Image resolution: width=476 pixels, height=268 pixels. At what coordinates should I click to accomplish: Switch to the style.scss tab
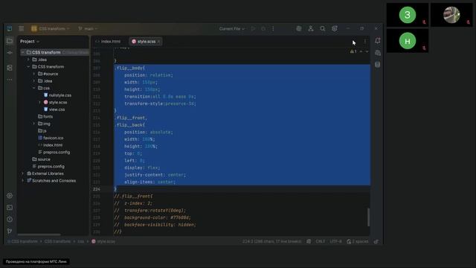pos(146,42)
